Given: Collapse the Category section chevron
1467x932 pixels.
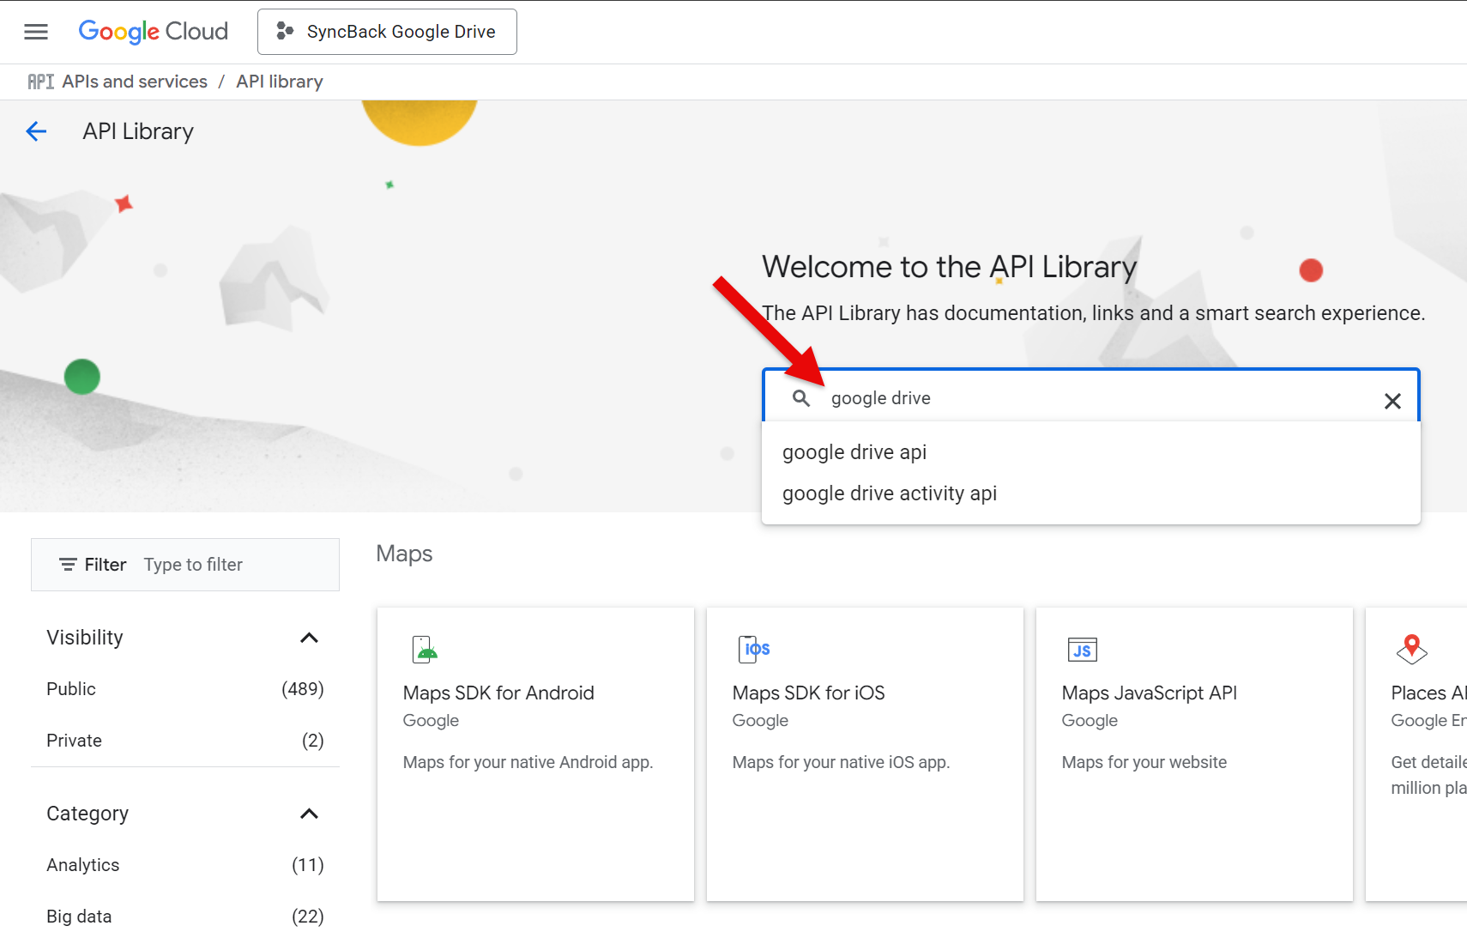Looking at the screenshot, I should pos(309,814).
